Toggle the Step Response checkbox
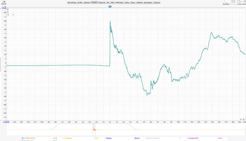 (x=22, y=141)
